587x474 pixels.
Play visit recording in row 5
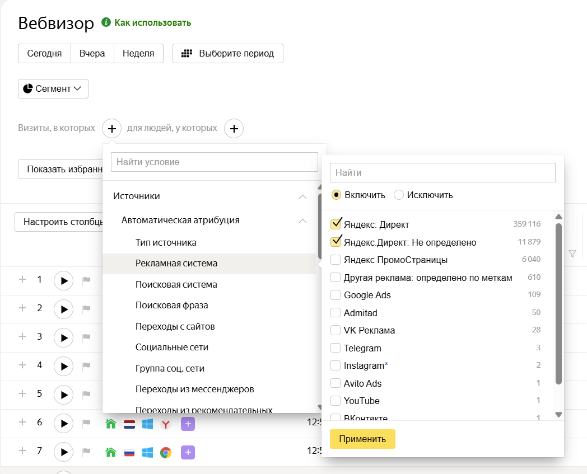[64, 395]
